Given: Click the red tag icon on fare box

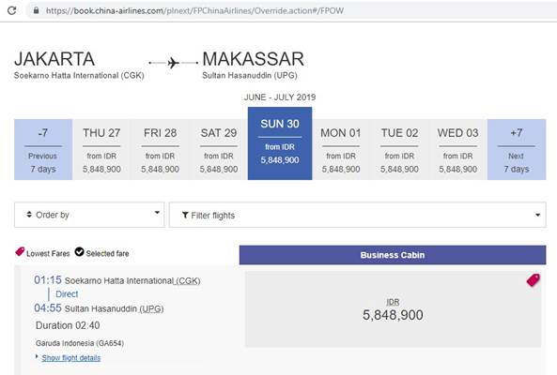Looking at the screenshot, I should click(534, 280).
